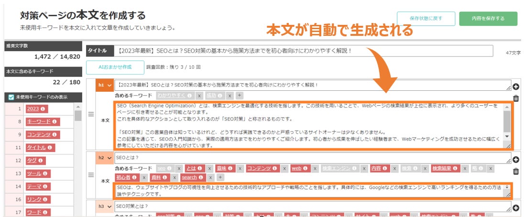
Task: Click the plus icon beside the h3 heading
Action: pos(516,208)
